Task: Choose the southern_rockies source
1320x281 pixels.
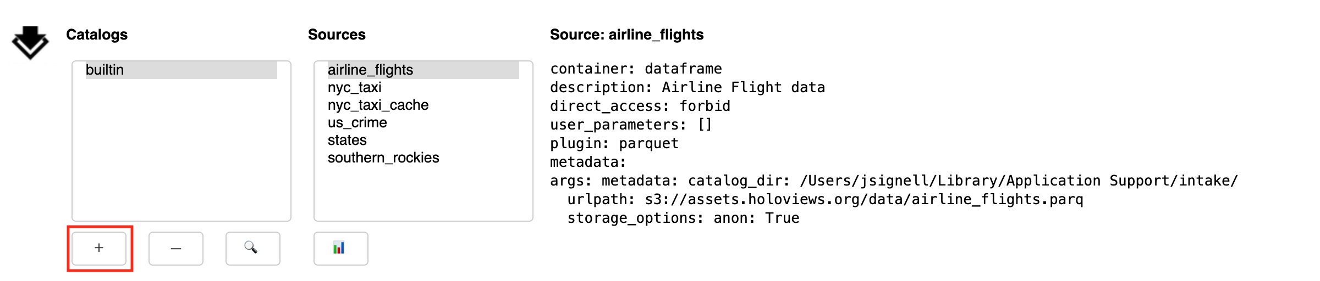Action: point(383,158)
